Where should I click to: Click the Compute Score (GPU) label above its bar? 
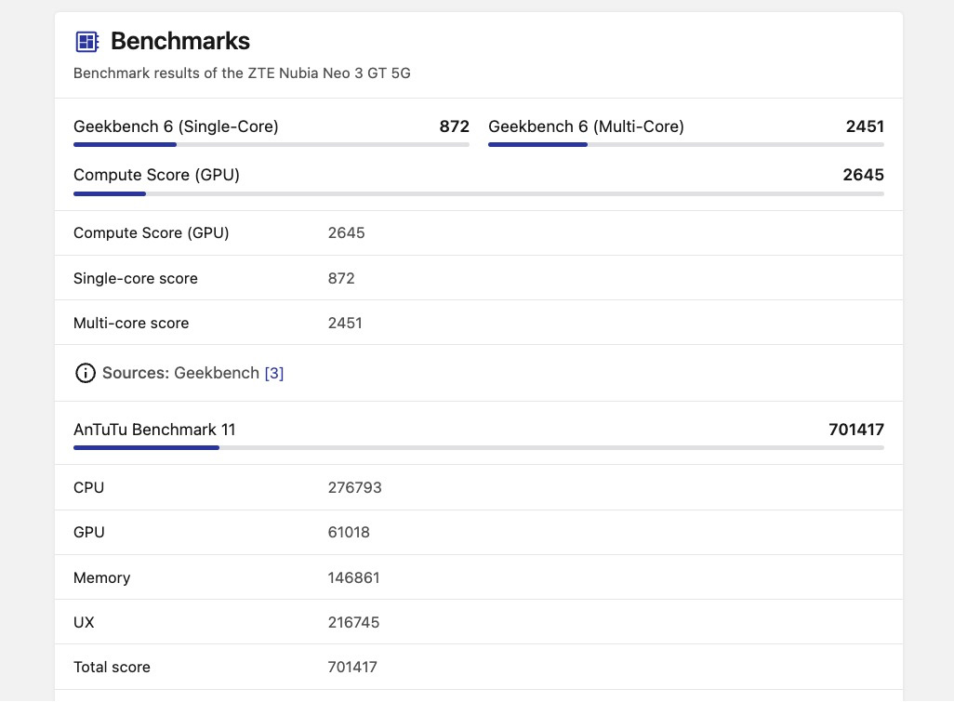click(156, 175)
